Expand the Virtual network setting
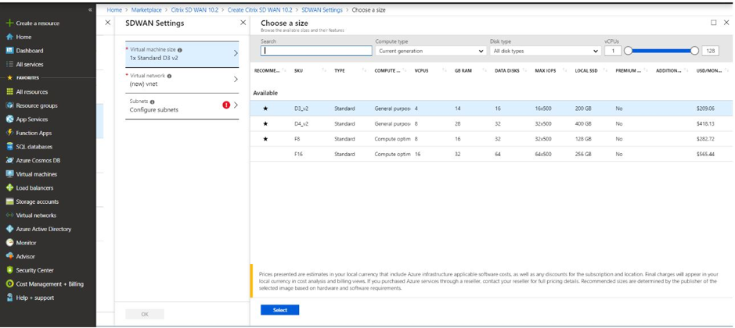Screen dimensions: 735x328 click(x=182, y=80)
